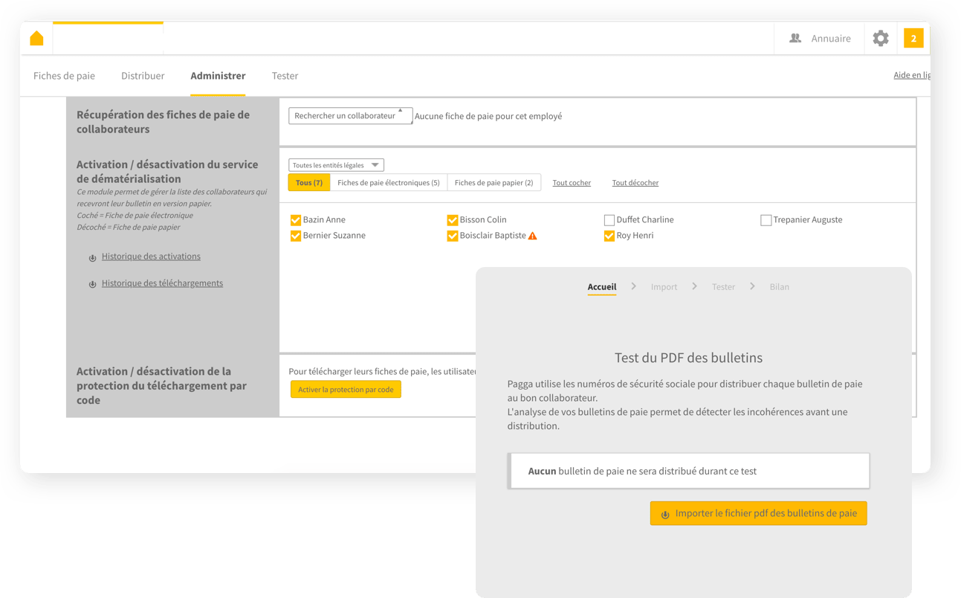Click the Annuaire people icon
The height and width of the screenshot is (598, 961).
pyautogui.click(x=795, y=38)
